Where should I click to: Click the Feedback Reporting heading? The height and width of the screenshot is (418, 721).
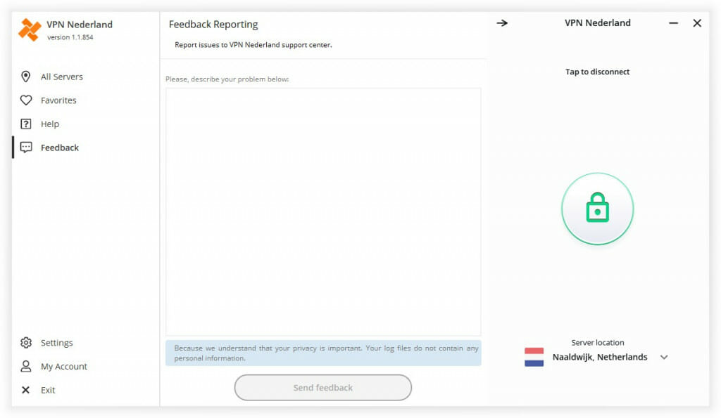pos(213,24)
